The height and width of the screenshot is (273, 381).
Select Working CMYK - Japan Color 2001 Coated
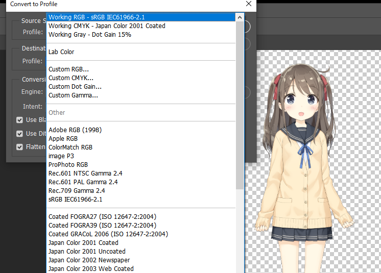click(x=107, y=26)
